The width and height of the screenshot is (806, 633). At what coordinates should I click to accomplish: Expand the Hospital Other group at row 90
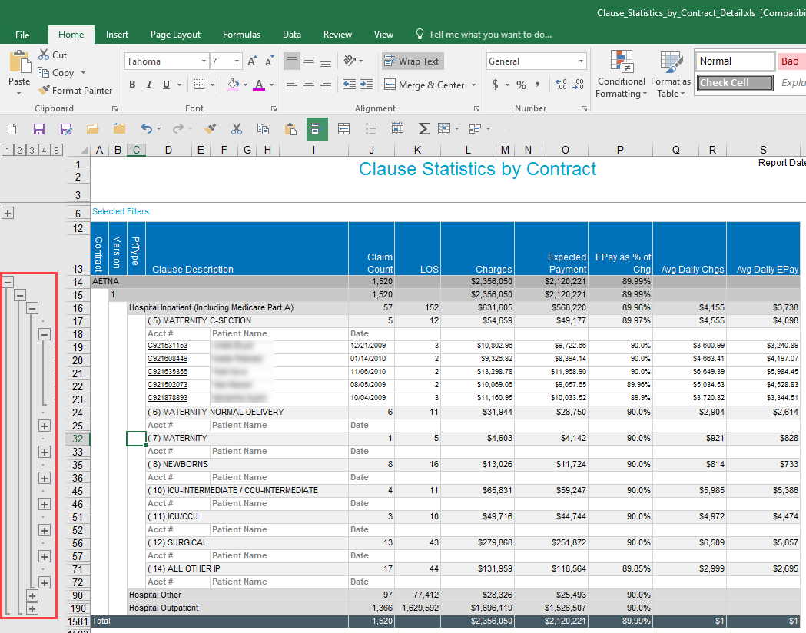pos(32,595)
